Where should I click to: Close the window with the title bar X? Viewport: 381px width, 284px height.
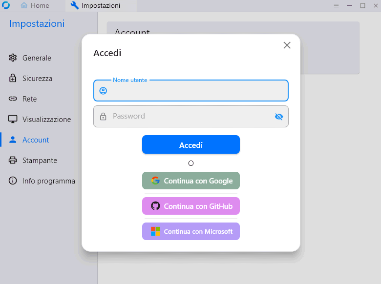tap(376, 5)
